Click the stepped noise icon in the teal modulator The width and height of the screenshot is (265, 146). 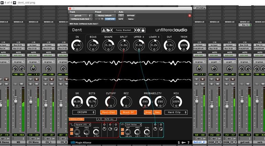[123, 125]
